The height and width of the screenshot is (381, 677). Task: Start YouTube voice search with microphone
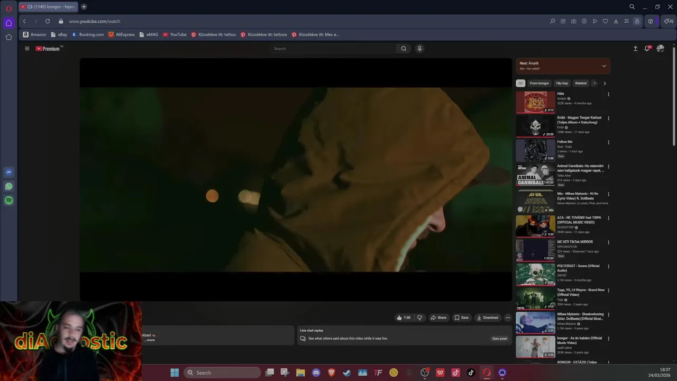pyautogui.click(x=419, y=49)
